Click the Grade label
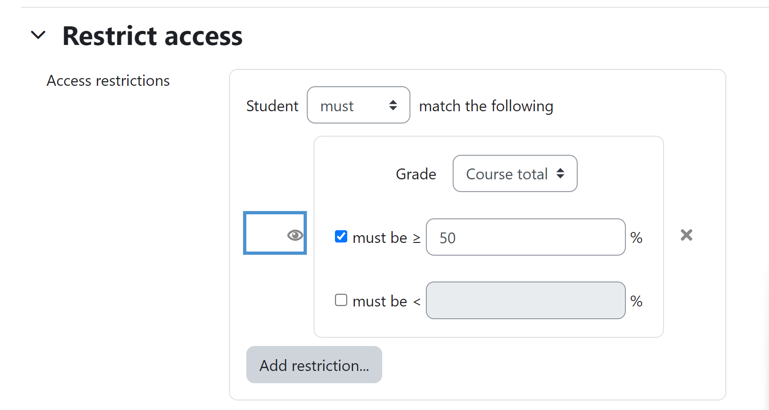Viewport: 769px width, 410px height. [416, 174]
